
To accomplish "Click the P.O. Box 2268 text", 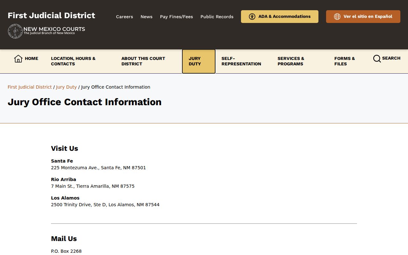I will click(x=66, y=251).
